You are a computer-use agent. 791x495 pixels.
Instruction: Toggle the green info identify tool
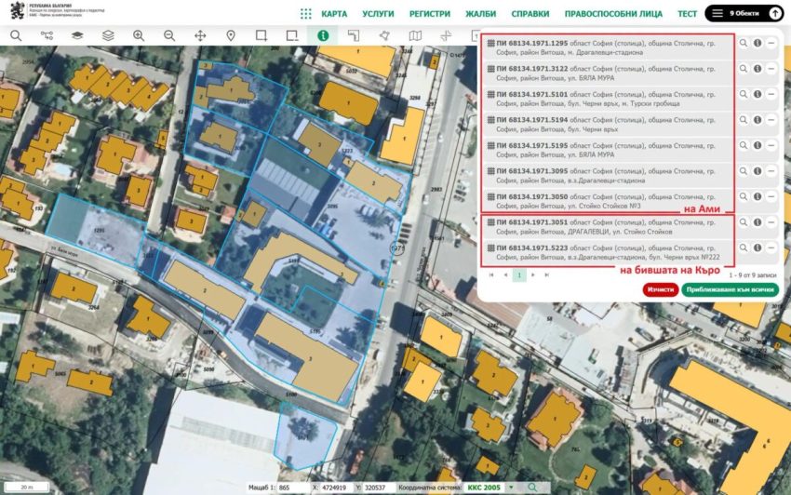[x=323, y=35]
